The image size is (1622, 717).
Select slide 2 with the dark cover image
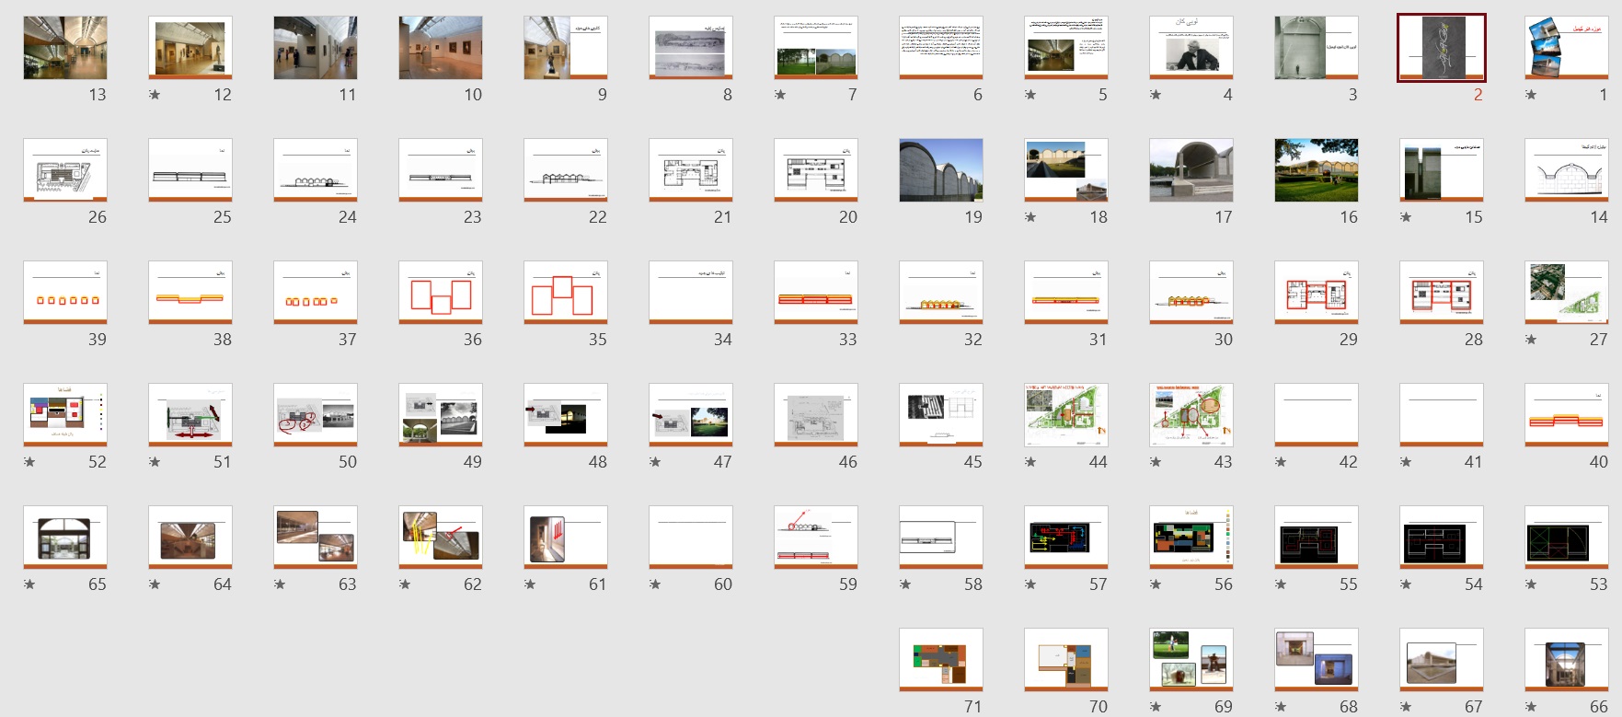click(1441, 48)
